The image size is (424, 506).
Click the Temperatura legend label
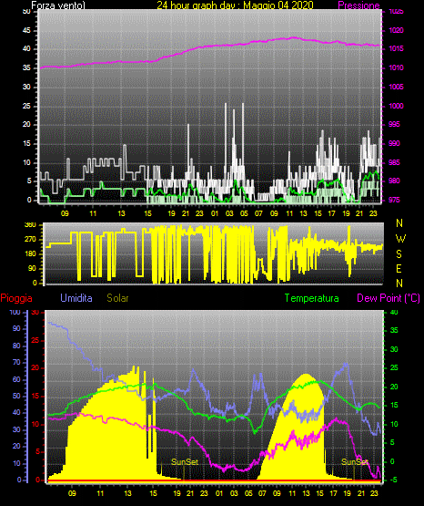click(312, 298)
